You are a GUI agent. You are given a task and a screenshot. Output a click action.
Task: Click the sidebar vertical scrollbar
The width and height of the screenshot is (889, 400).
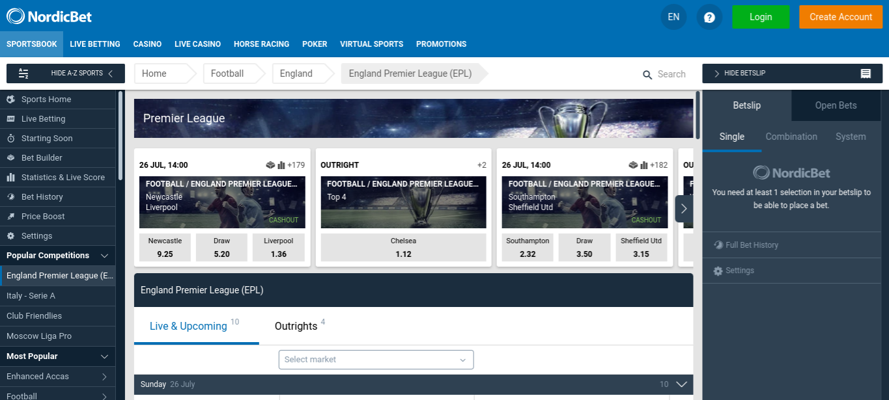[x=120, y=135]
